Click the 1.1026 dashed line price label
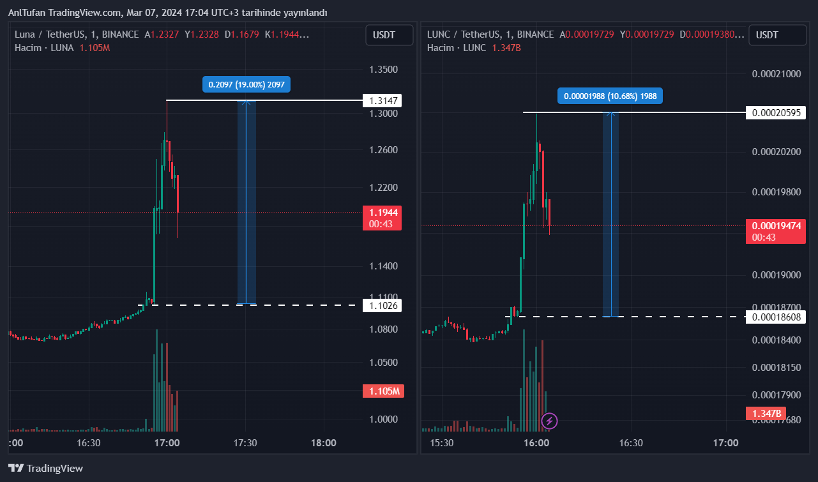Image resolution: width=818 pixels, height=482 pixels. click(x=383, y=305)
